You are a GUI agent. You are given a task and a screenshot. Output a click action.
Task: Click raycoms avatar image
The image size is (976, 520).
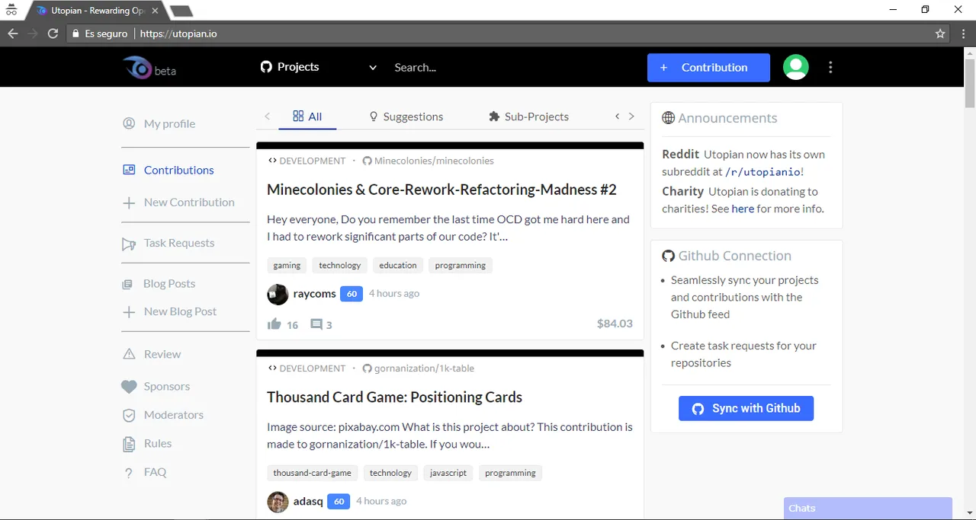278,294
